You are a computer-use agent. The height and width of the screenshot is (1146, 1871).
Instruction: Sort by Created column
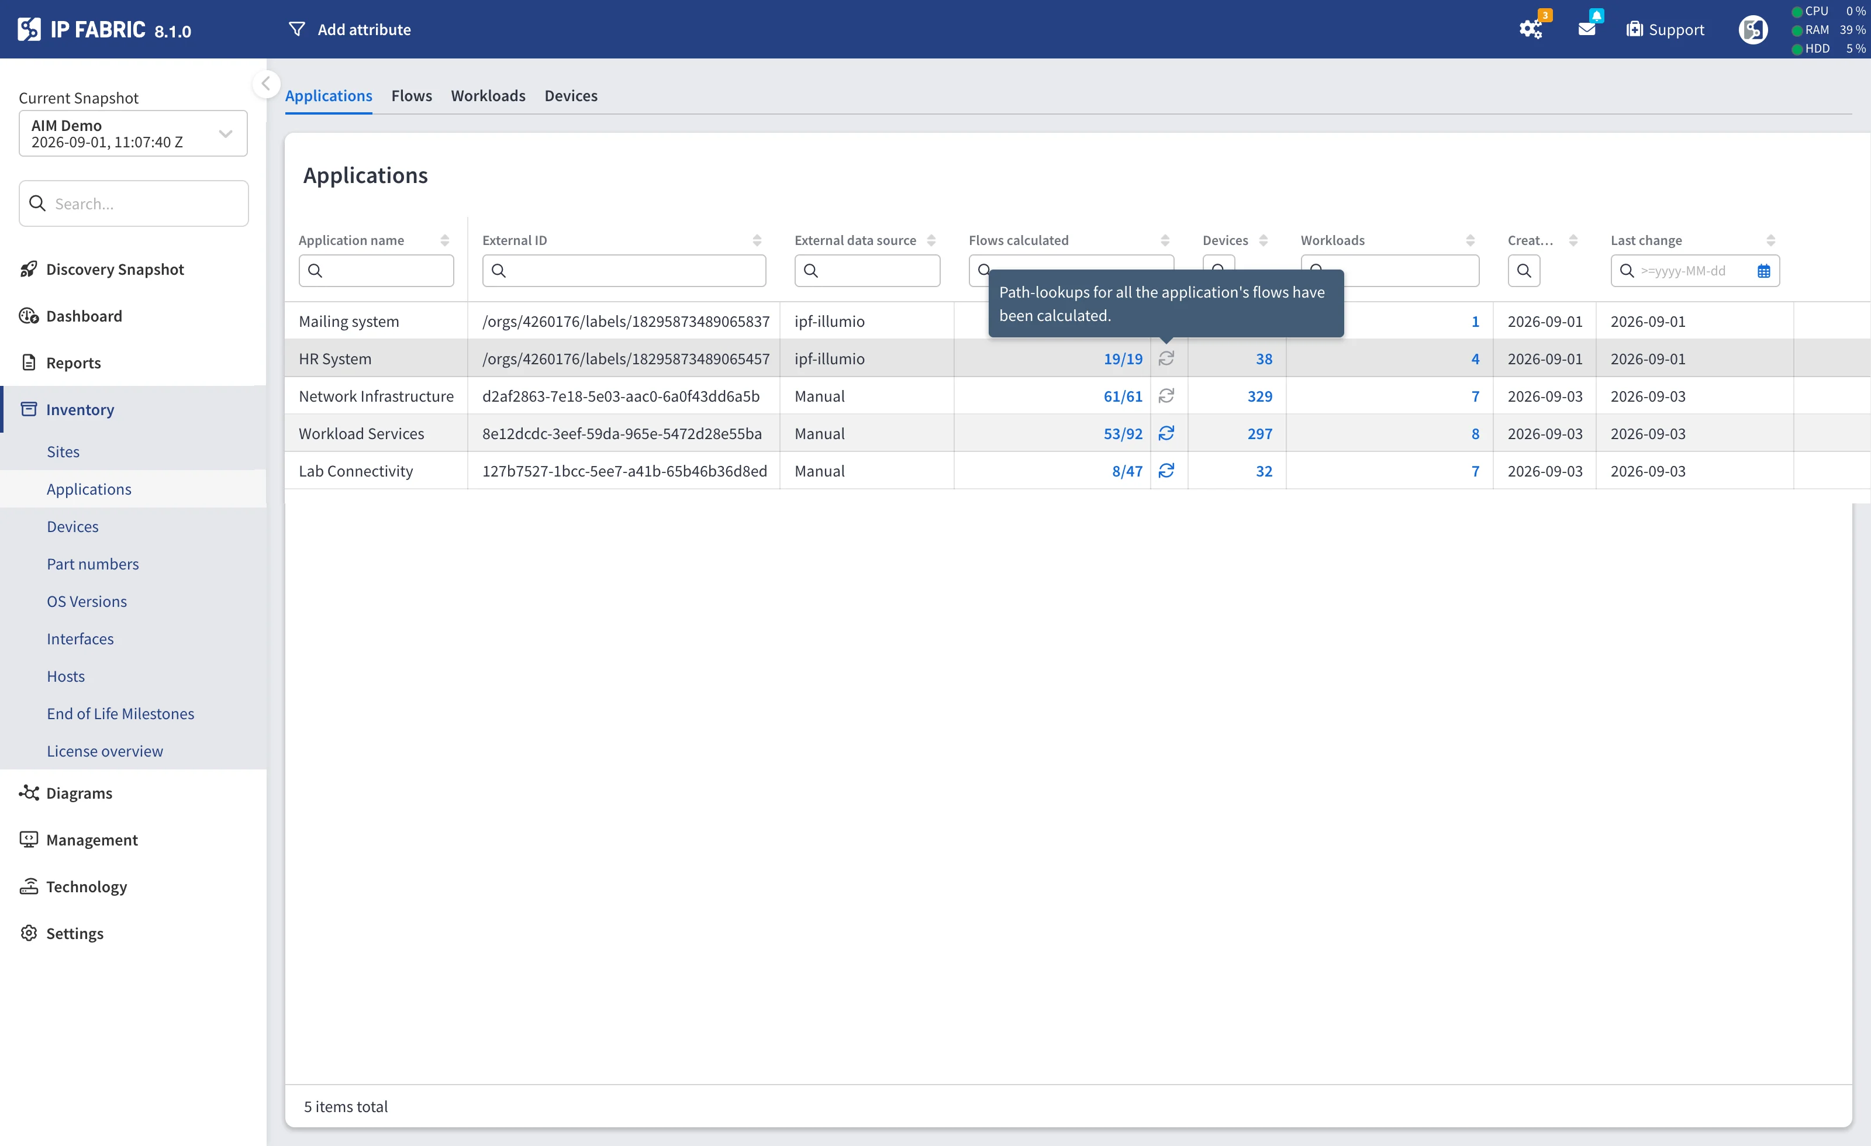coord(1573,240)
